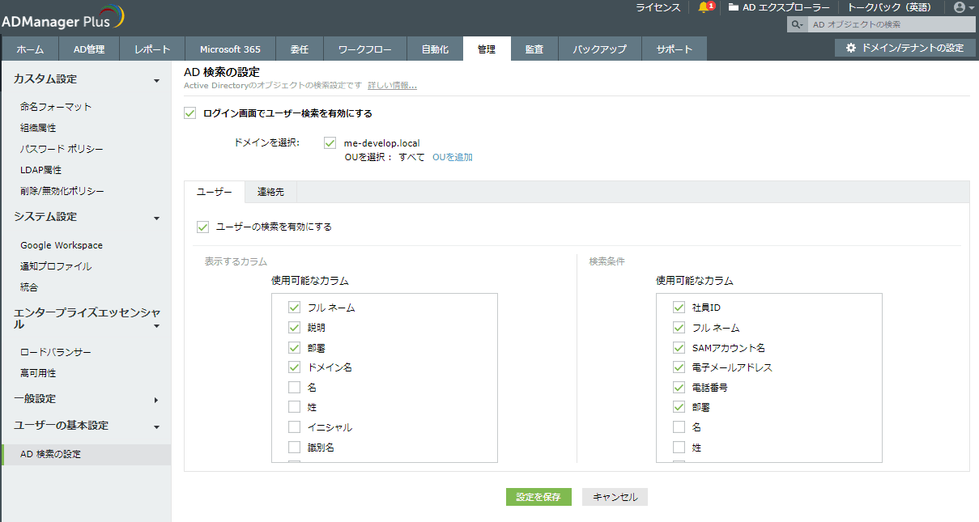Uncheck the me-develop.local domain checkbox
Screen dimensions: 979x522
tap(330, 142)
